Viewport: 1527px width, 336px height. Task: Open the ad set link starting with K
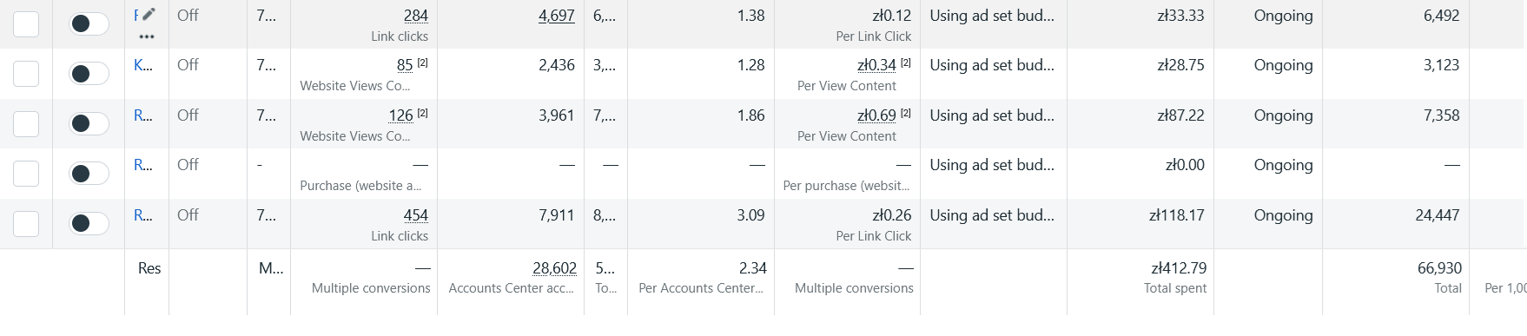click(x=143, y=65)
